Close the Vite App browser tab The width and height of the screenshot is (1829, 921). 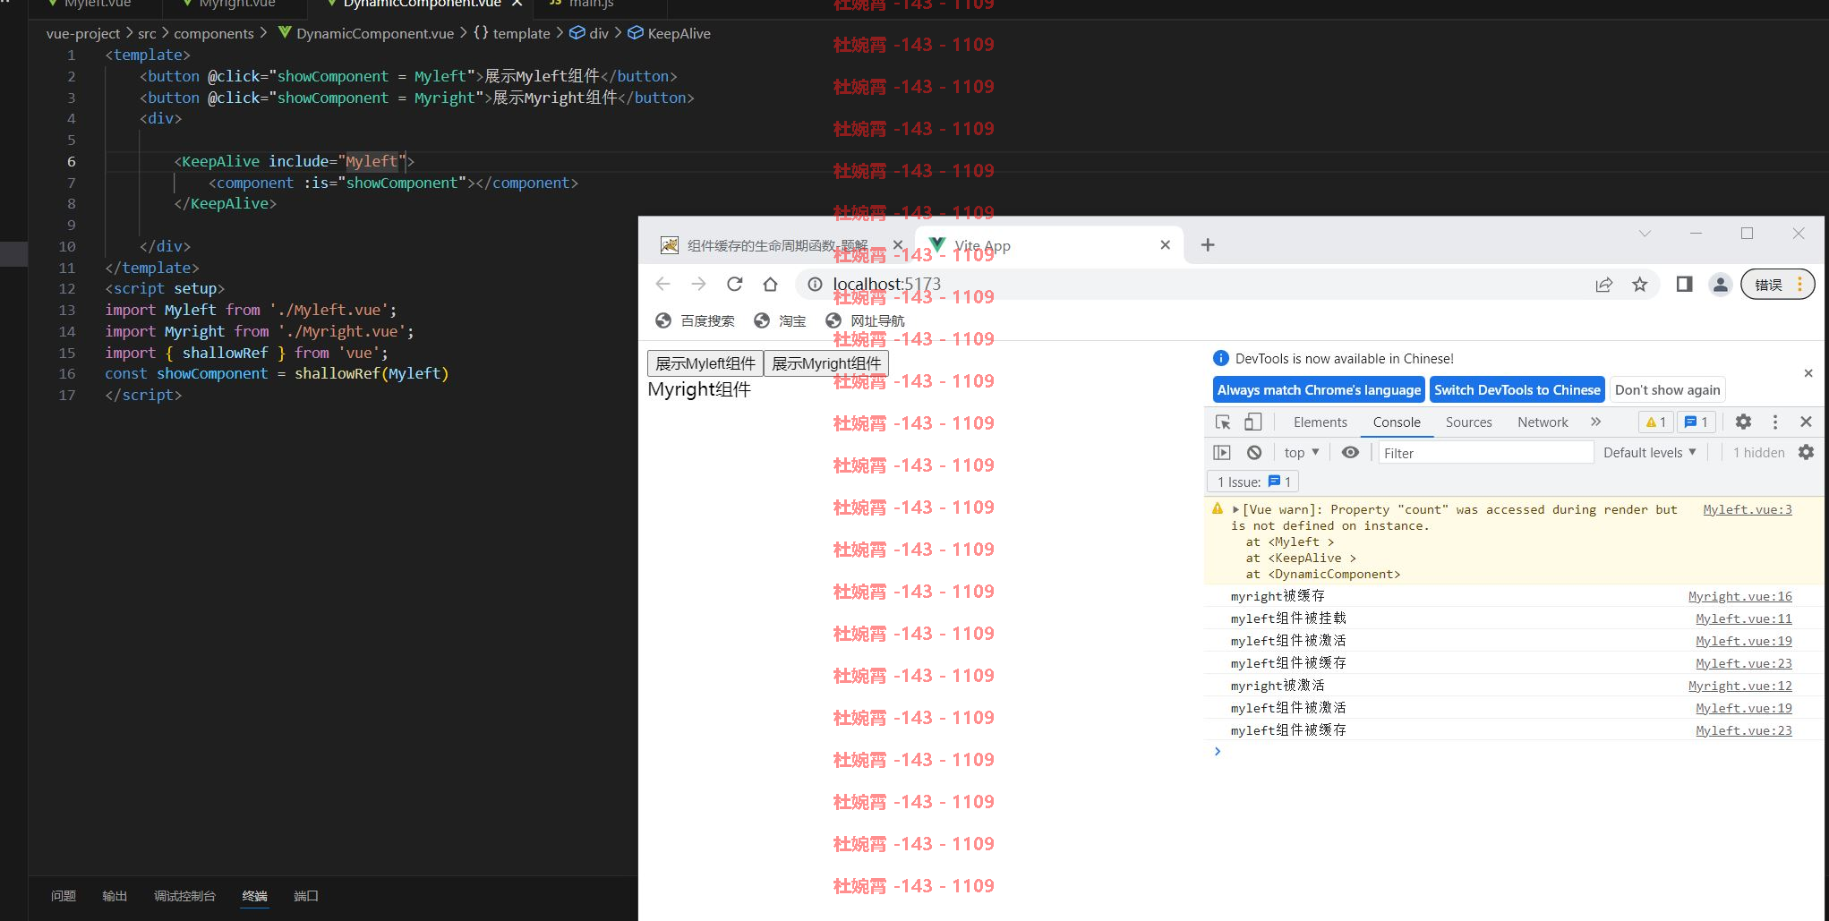point(1165,245)
